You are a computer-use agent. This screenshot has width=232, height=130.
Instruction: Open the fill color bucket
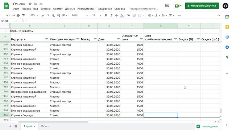tap(129, 15)
